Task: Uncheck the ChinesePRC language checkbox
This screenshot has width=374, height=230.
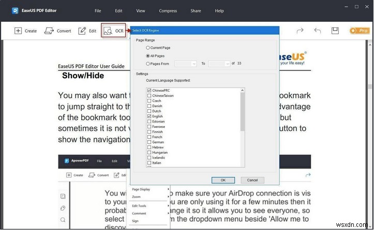Action: (x=149, y=90)
